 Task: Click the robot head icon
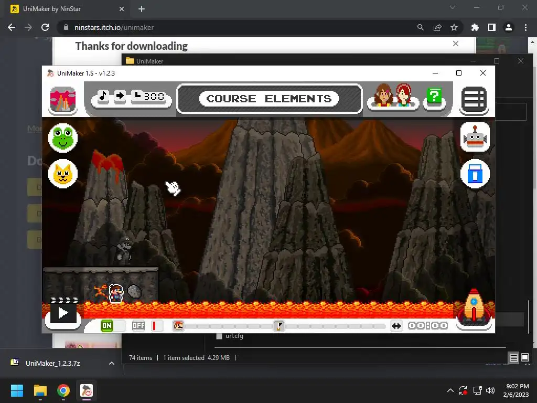(475, 137)
